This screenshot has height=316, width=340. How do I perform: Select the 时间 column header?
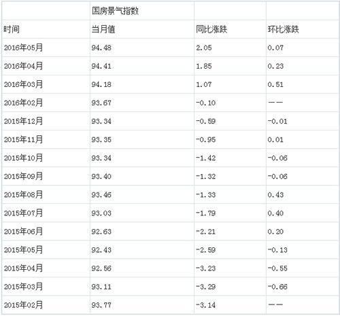(12, 29)
